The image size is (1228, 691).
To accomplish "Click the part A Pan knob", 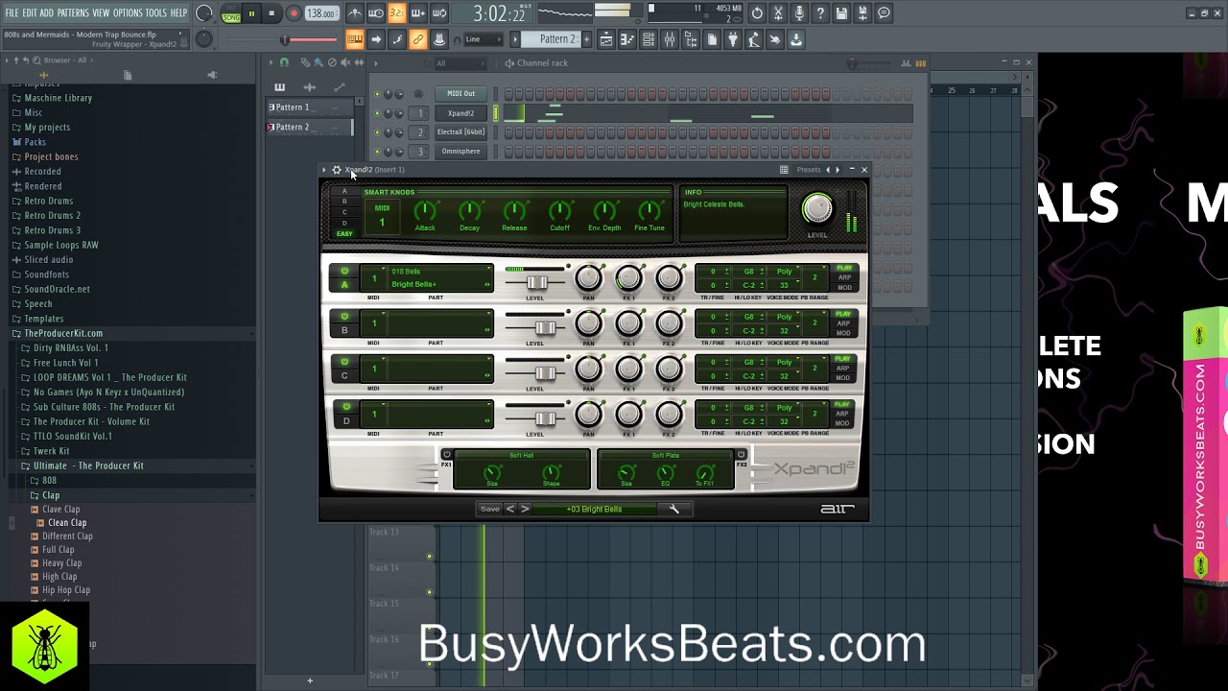I will (588, 278).
